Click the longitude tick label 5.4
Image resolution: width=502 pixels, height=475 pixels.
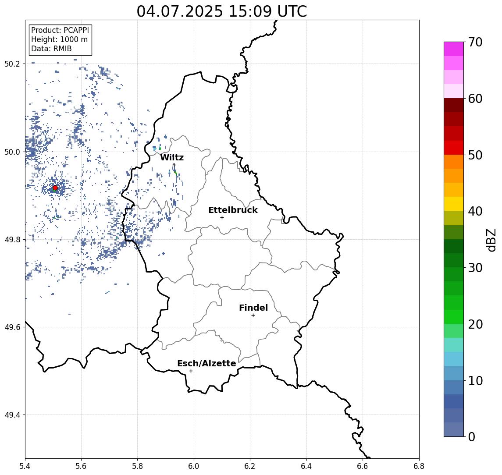pyautogui.click(x=25, y=466)
